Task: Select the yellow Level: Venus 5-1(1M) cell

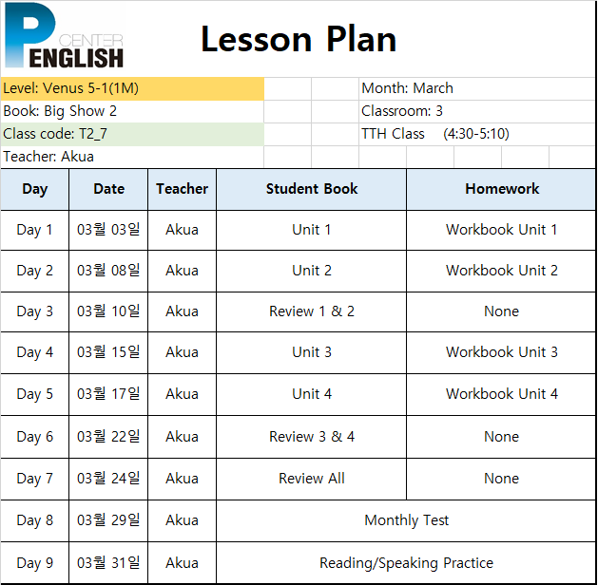Action: (x=132, y=88)
